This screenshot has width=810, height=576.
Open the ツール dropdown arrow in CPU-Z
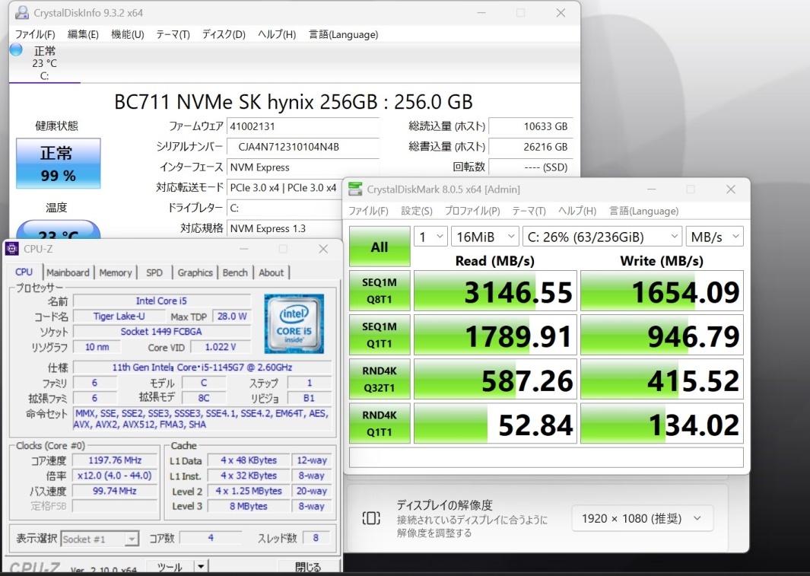(202, 567)
